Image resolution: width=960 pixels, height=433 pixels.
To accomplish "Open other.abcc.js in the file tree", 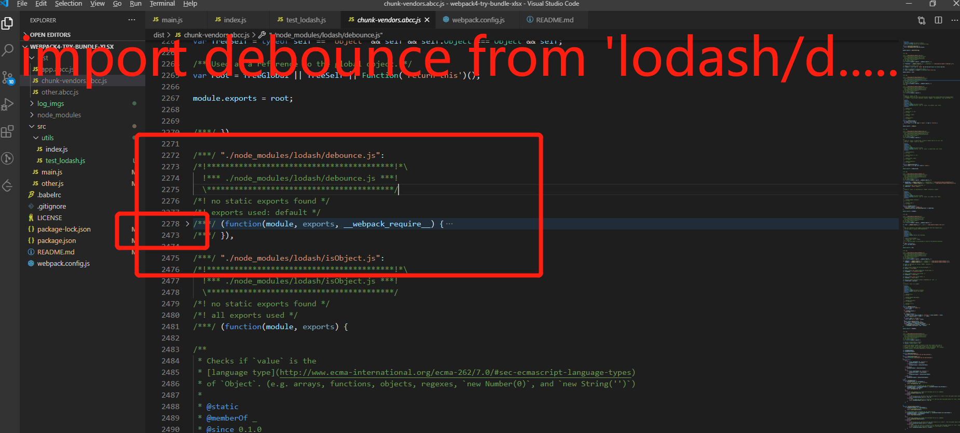I will click(x=60, y=92).
